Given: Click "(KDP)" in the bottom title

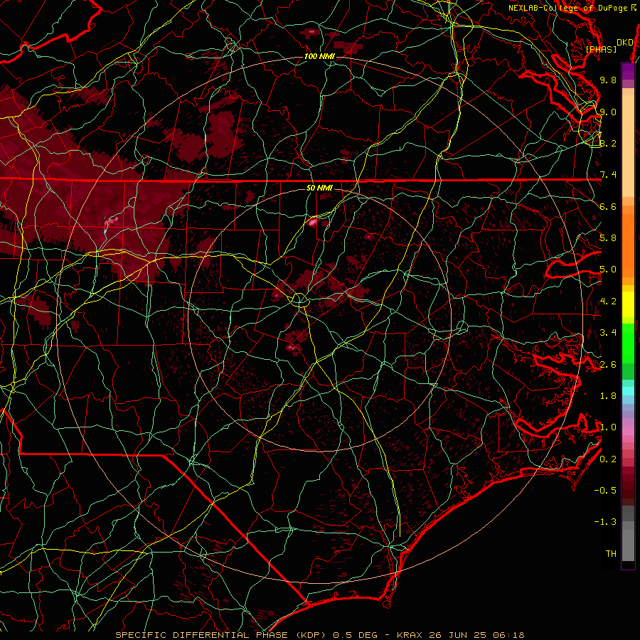Looking at the screenshot, I should (x=311, y=635).
